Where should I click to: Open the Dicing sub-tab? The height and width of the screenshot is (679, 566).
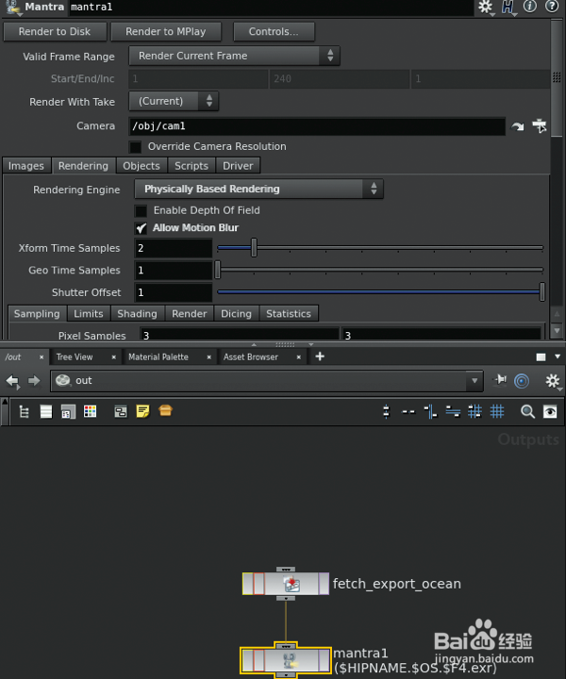click(236, 313)
